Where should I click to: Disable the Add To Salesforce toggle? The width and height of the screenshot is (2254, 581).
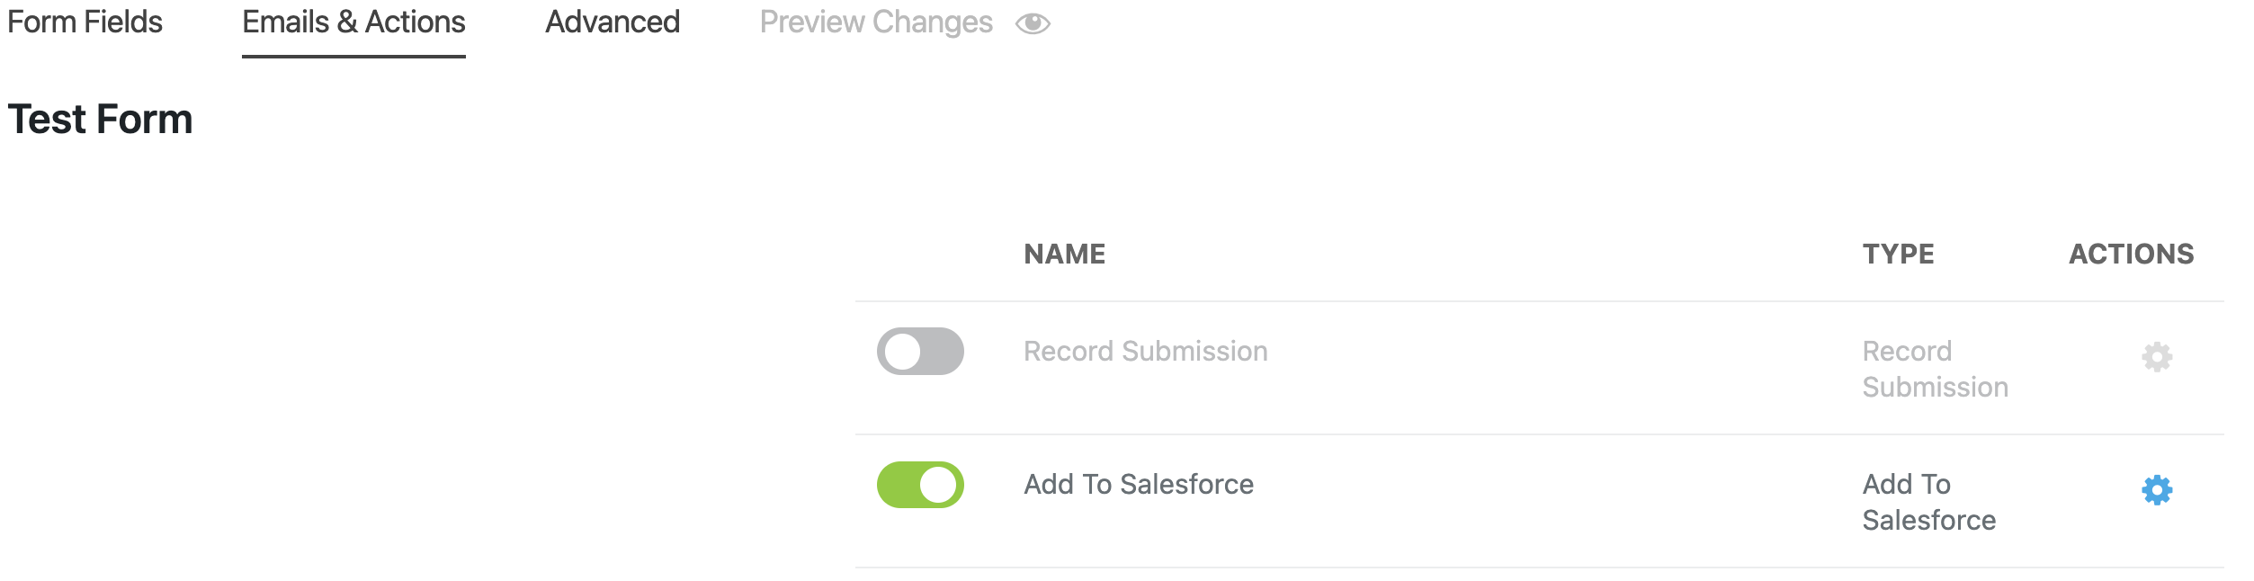(x=918, y=485)
